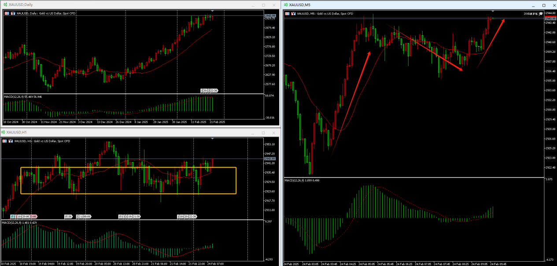Click the '11 Nov 2024' date label on Daily axis
This screenshot has width=557, height=266.
[x=48, y=122]
